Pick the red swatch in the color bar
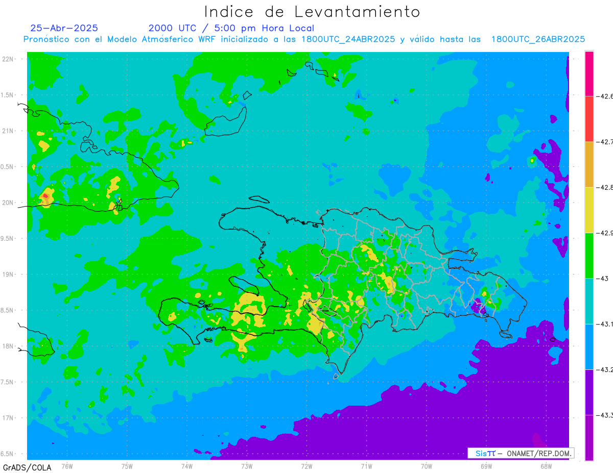This screenshot has height=473, width=613. pos(589,119)
